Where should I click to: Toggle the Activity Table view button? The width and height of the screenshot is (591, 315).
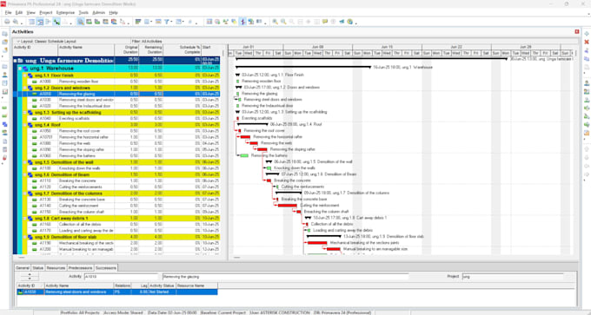coord(31,22)
